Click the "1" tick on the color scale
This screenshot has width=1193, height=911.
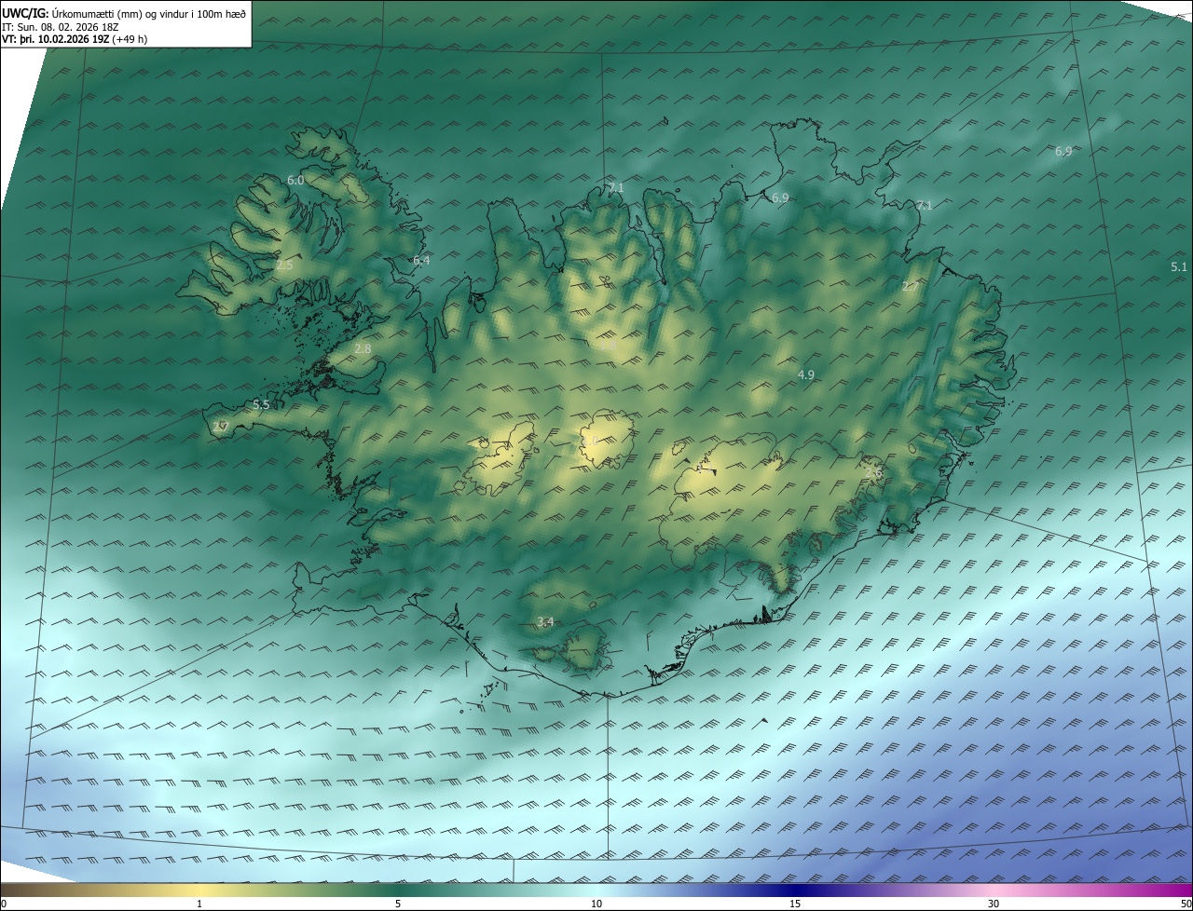[x=199, y=904]
